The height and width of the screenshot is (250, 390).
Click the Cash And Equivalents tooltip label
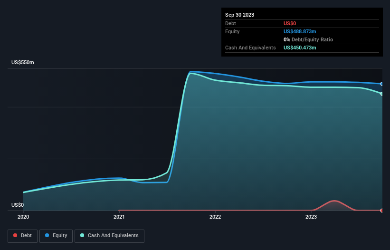coord(250,48)
